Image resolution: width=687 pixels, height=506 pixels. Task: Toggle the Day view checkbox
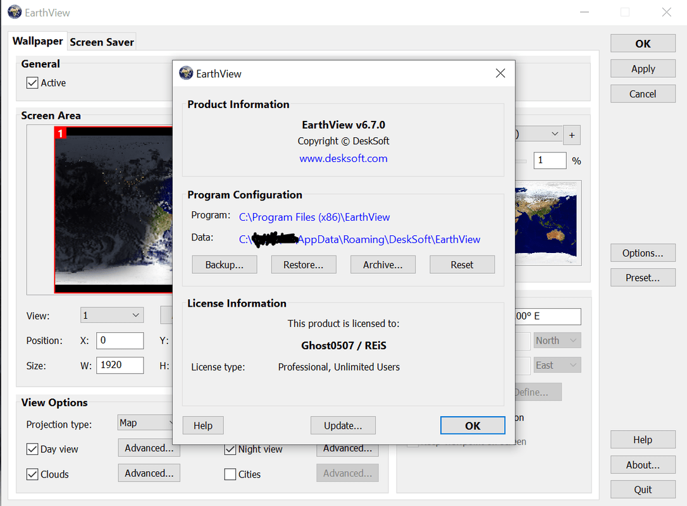[x=32, y=449]
